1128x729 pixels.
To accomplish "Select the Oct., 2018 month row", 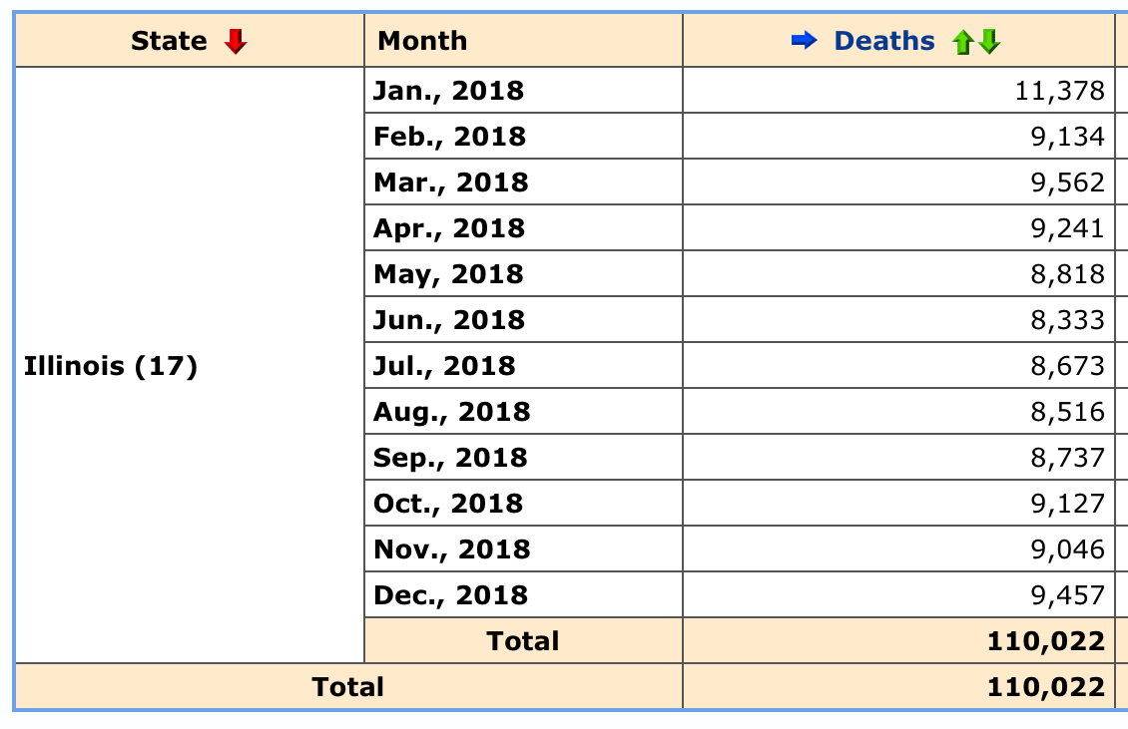I will 523,504.
